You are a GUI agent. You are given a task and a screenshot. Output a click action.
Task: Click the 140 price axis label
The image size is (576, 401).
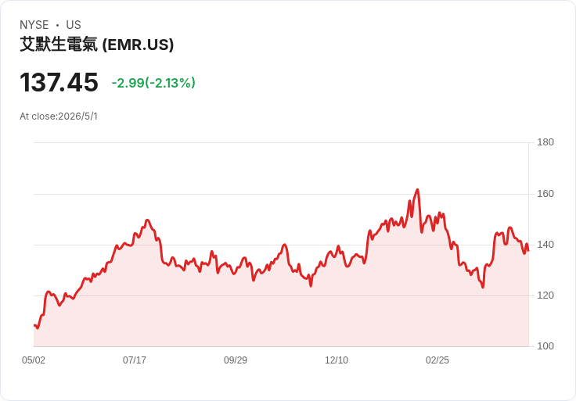click(x=545, y=245)
